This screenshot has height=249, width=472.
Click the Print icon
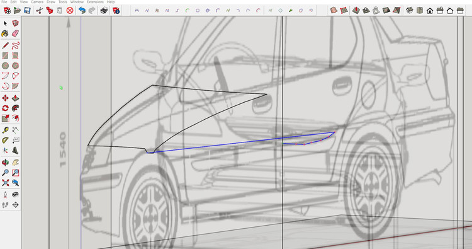click(x=104, y=11)
